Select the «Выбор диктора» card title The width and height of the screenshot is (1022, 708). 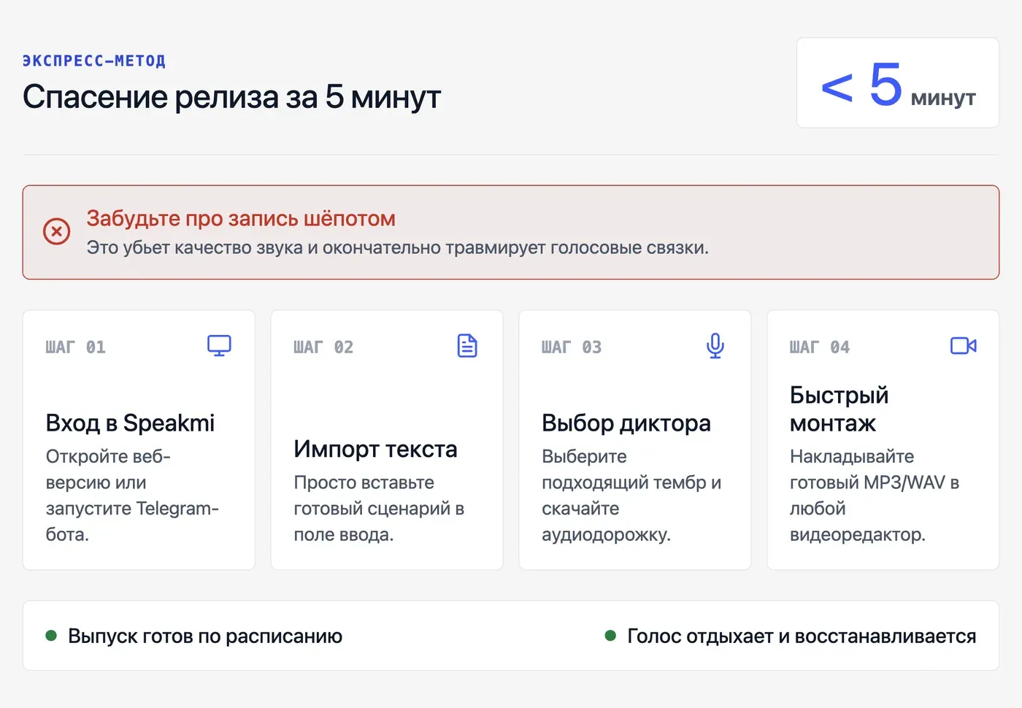click(626, 423)
